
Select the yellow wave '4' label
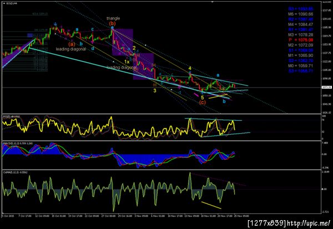pos(190,68)
